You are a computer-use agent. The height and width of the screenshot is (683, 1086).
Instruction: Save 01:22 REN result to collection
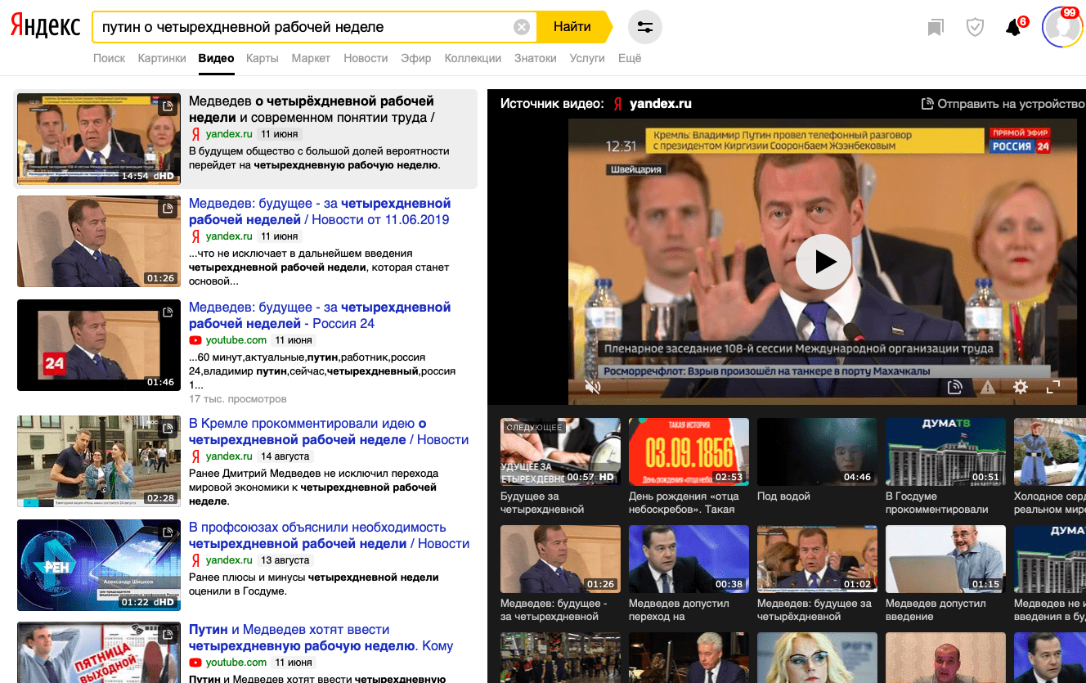[168, 532]
